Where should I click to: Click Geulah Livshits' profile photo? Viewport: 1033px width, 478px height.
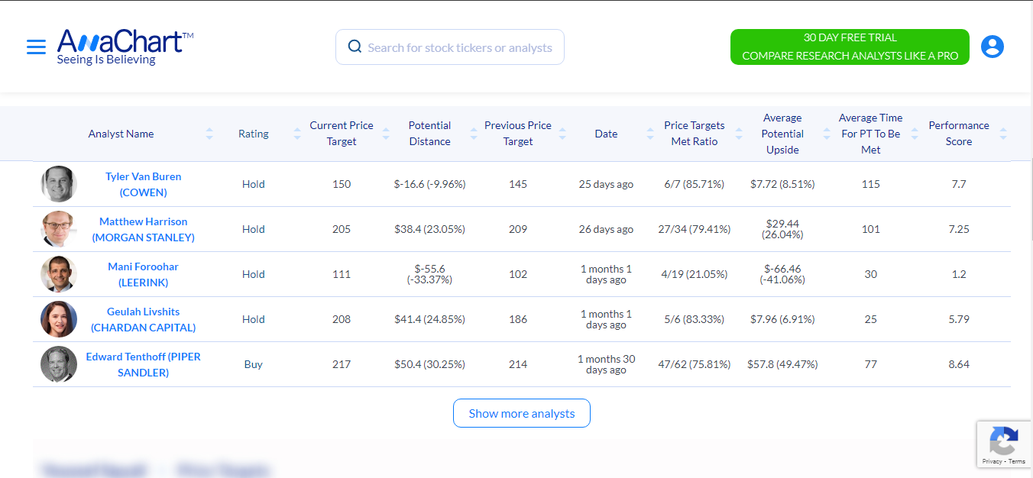click(58, 319)
